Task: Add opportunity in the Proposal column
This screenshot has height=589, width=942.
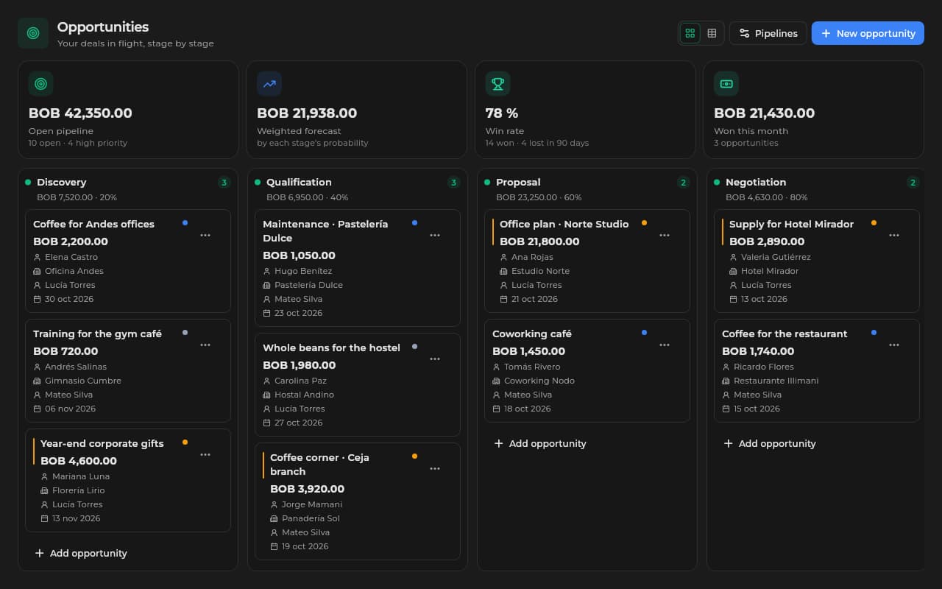Action: (x=540, y=443)
